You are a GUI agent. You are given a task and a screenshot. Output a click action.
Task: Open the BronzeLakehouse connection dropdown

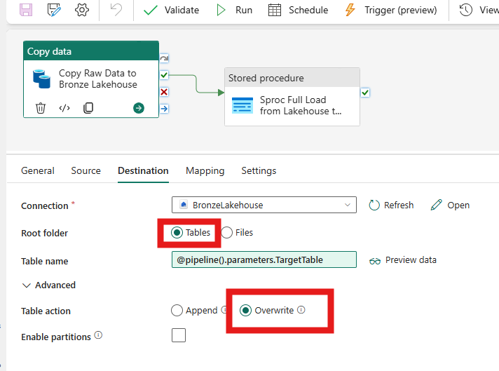click(x=264, y=205)
